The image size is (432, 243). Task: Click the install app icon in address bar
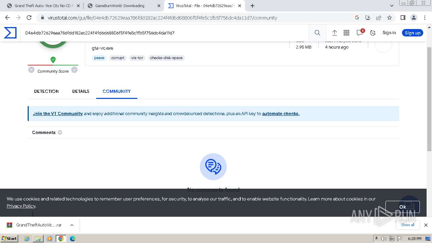[x=368, y=18]
